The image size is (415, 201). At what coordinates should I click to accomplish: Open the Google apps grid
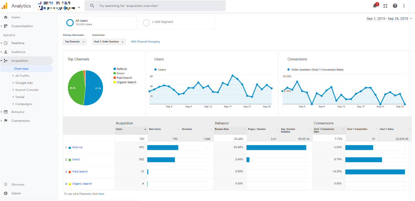click(x=386, y=6)
